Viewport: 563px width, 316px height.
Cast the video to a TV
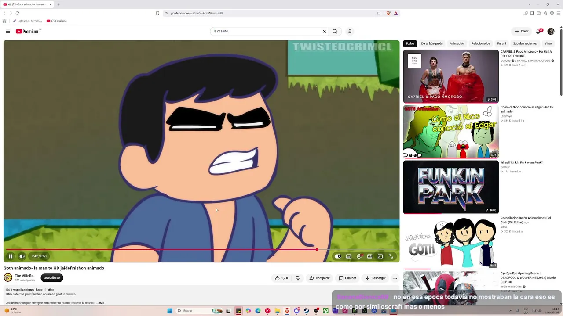(x=380, y=256)
